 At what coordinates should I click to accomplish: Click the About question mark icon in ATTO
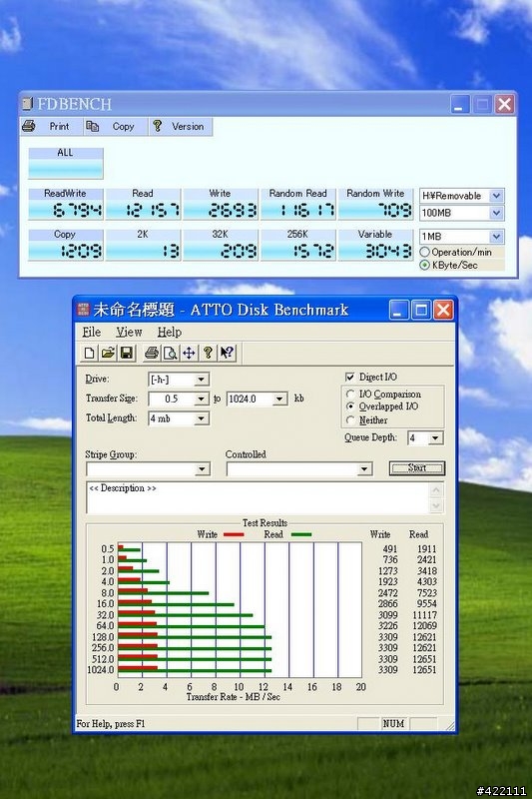click(208, 353)
